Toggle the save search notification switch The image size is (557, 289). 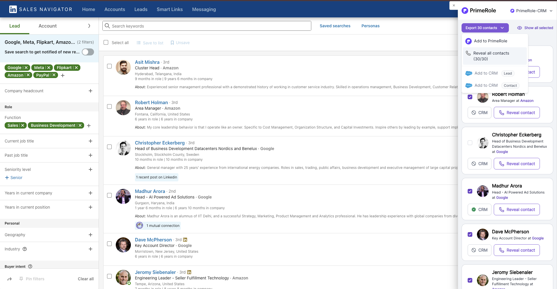[x=88, y=52]
